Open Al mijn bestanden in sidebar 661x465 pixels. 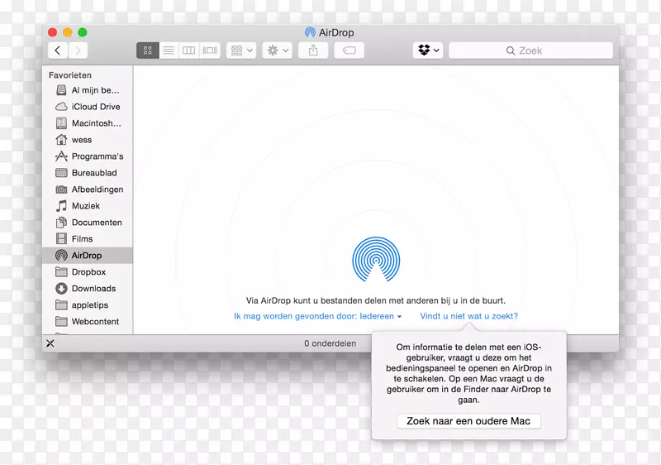click(88, 90)
